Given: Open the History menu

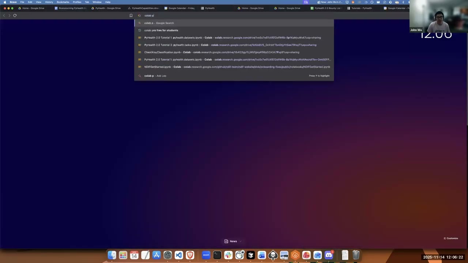Looking at the screenshot, I should [x=49, y=2].
